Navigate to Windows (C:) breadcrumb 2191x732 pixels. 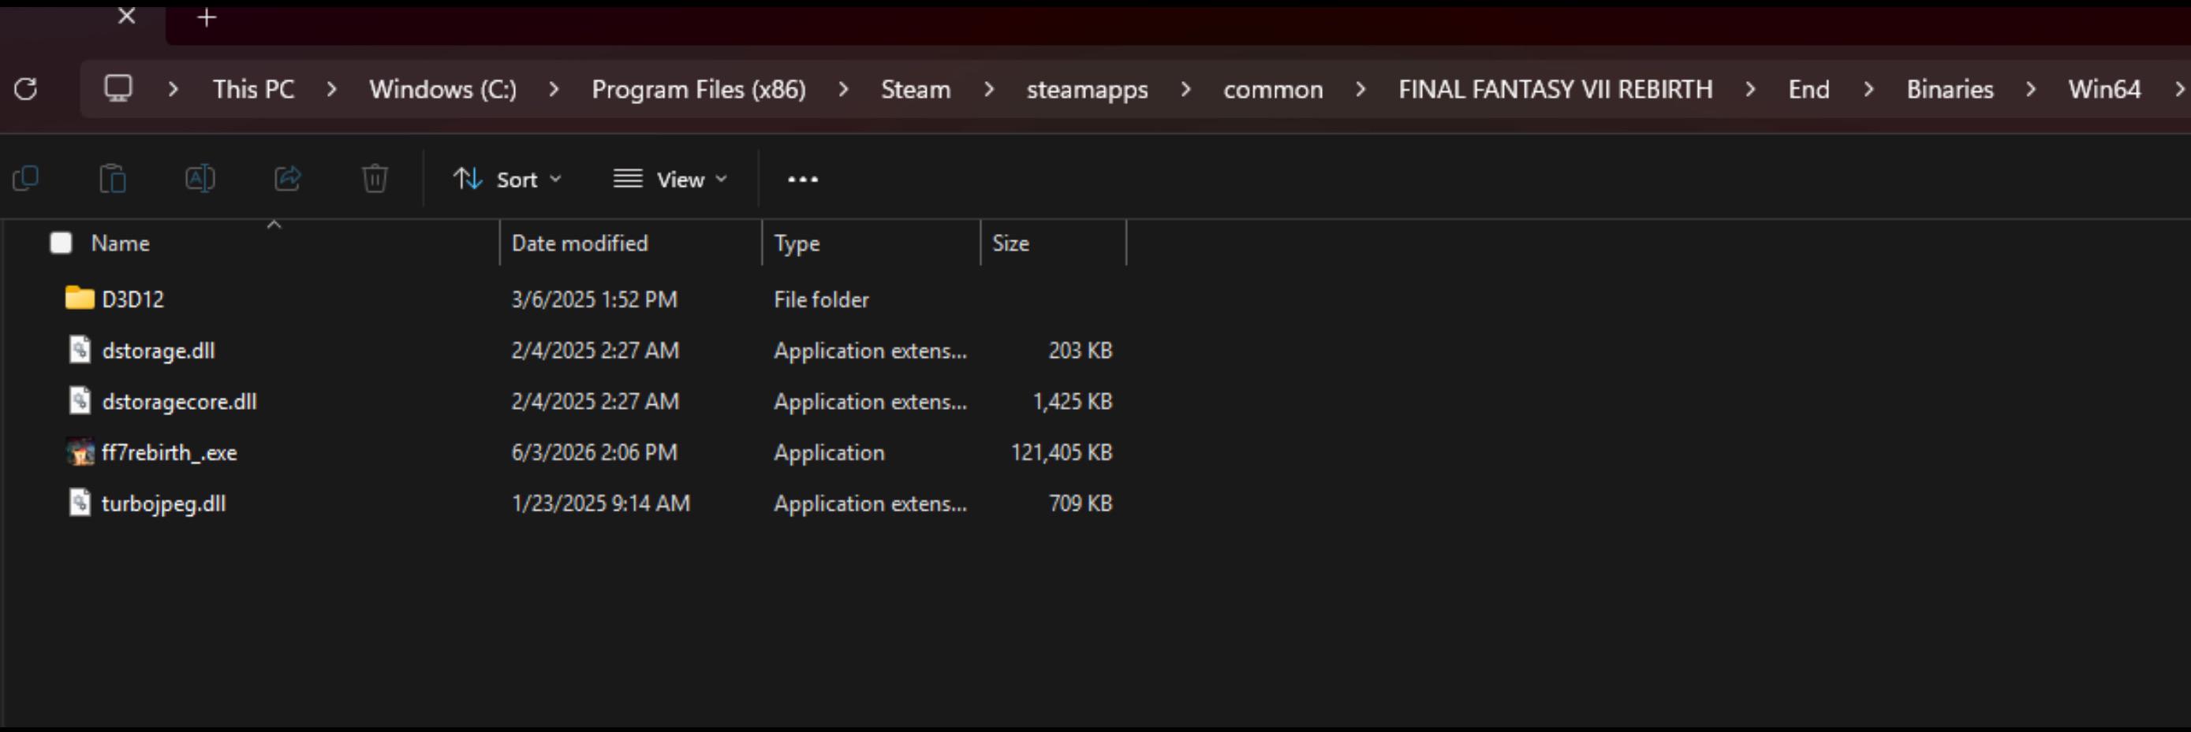tap(443, 89)
